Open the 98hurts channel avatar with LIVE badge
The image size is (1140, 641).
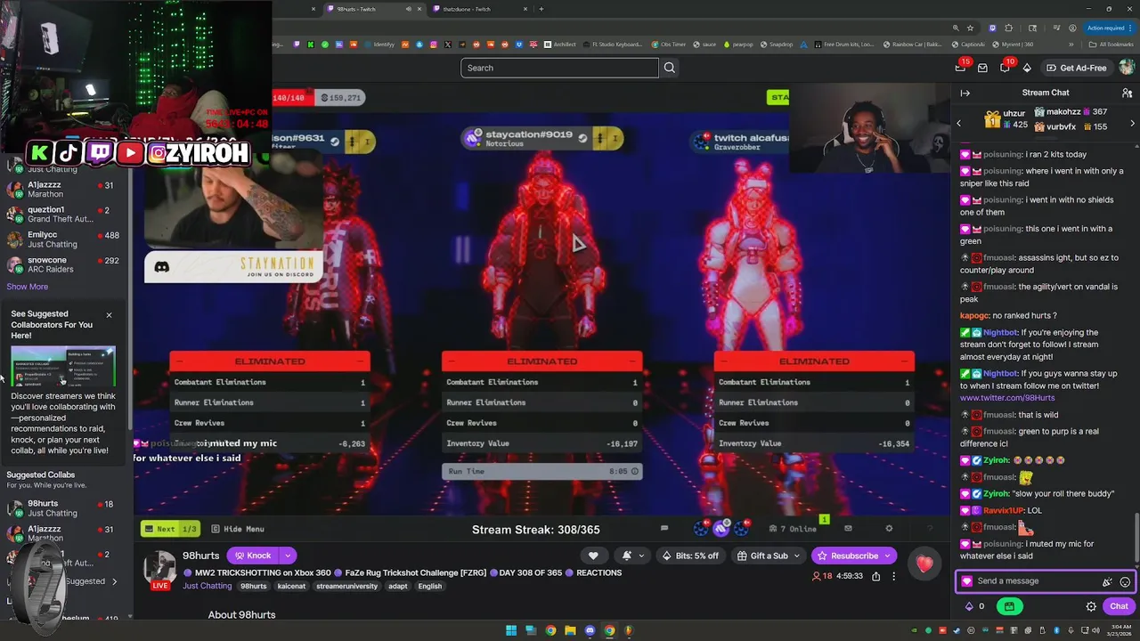click(160, 570)
